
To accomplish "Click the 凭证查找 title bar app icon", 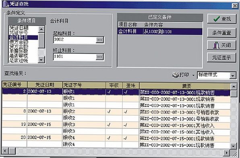I will tap(6, 4).
